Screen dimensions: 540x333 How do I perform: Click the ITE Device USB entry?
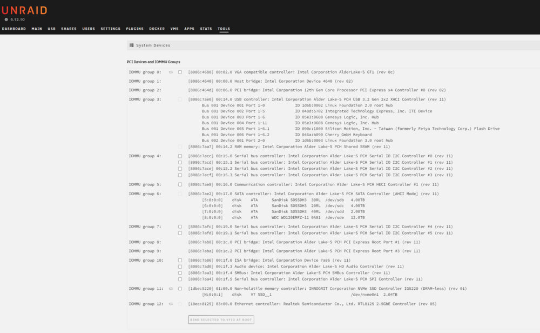pyautogui.click(x=317, y=111)
